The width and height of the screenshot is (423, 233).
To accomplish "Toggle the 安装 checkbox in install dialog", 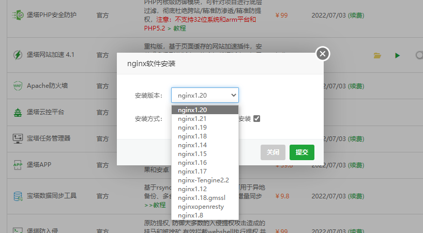I will (x=257, y=118).
